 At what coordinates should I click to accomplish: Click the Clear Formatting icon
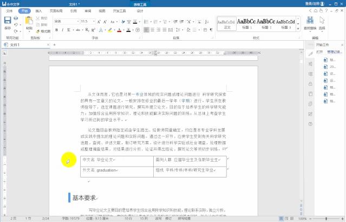[x=123, y=22]
